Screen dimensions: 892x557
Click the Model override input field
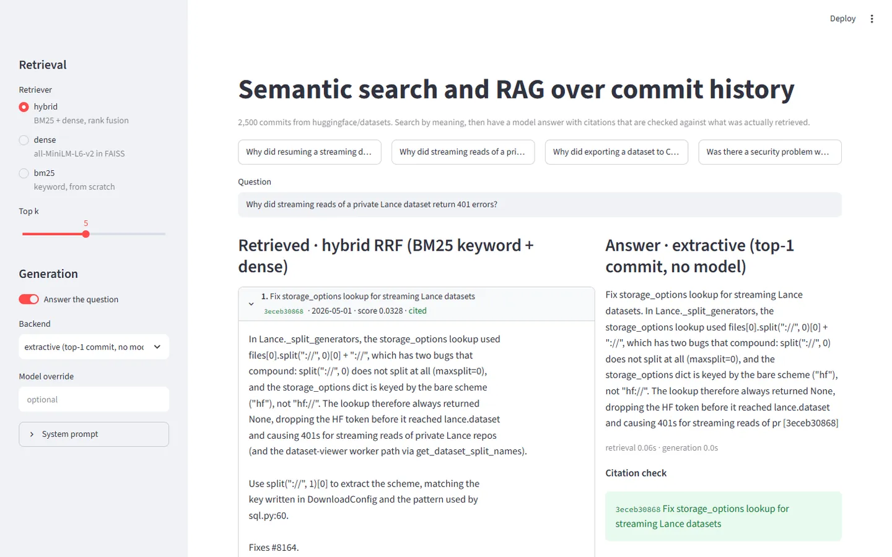coord(94,400)
